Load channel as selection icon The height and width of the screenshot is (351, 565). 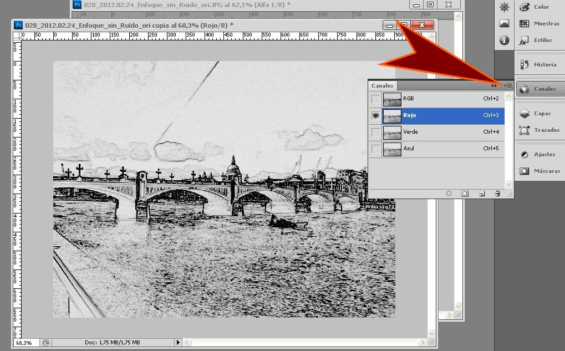point(449,194)
